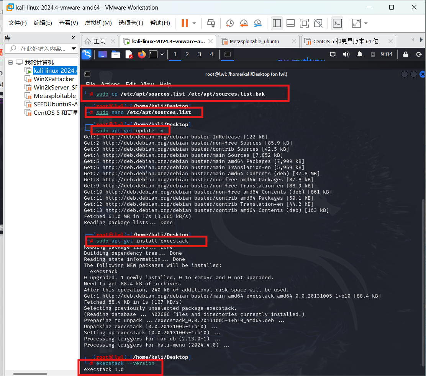Screen dimensions: 426x376
Task: Open the 文件(F) menu
Action: [x=17, y=23]
